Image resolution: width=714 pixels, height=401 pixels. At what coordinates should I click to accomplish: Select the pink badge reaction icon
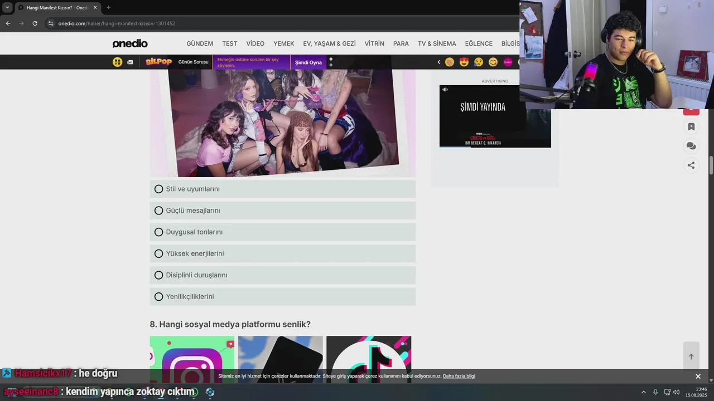[x=508, y=62]
